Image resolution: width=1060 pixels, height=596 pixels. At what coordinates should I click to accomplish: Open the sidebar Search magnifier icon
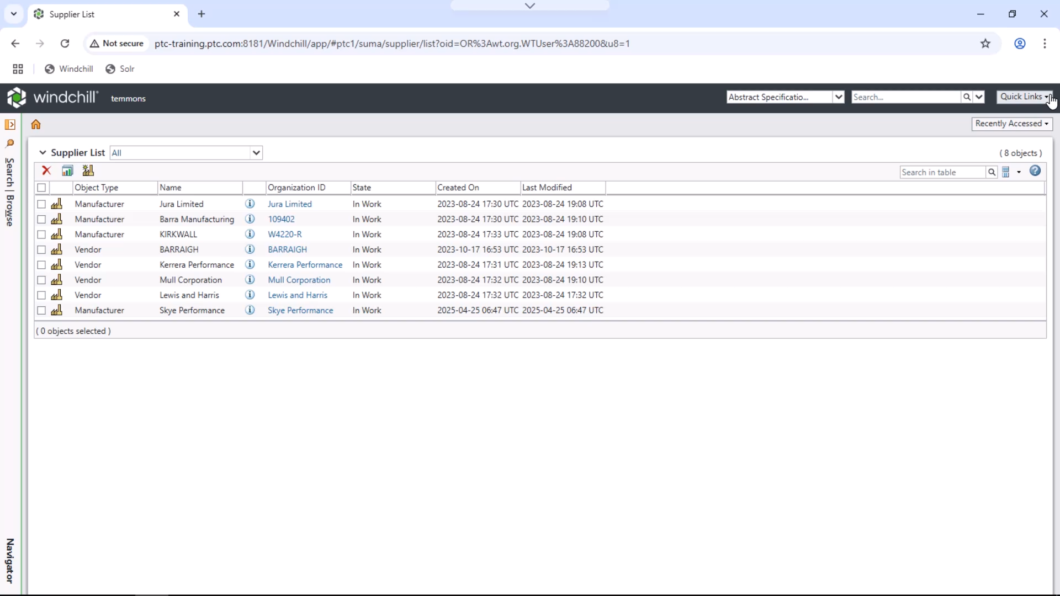coord(10,143)
